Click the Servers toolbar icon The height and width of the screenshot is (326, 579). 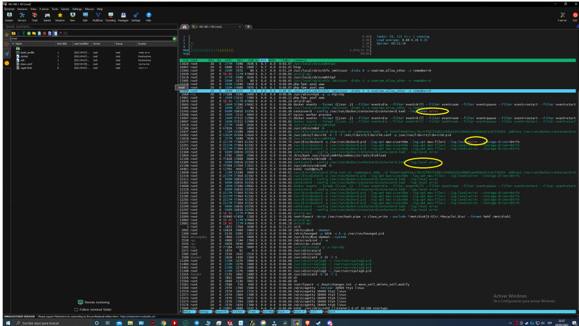[22, 17]
